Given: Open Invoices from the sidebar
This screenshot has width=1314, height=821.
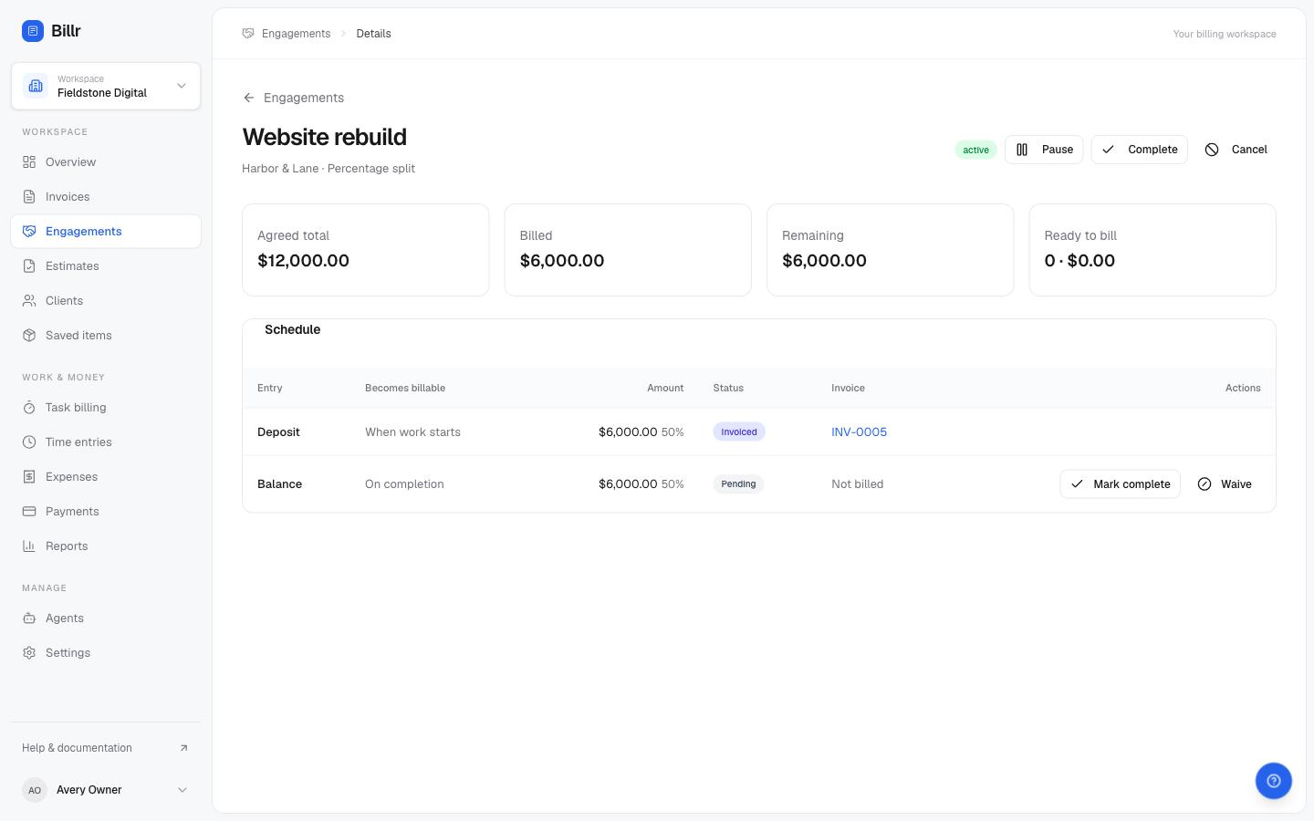Looking at the screenshot, I should (106, 197).
